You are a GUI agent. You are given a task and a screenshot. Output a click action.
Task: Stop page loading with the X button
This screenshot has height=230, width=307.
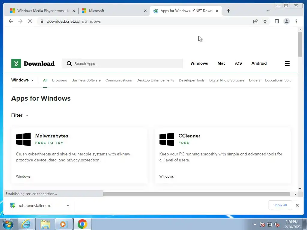point(30,21)
